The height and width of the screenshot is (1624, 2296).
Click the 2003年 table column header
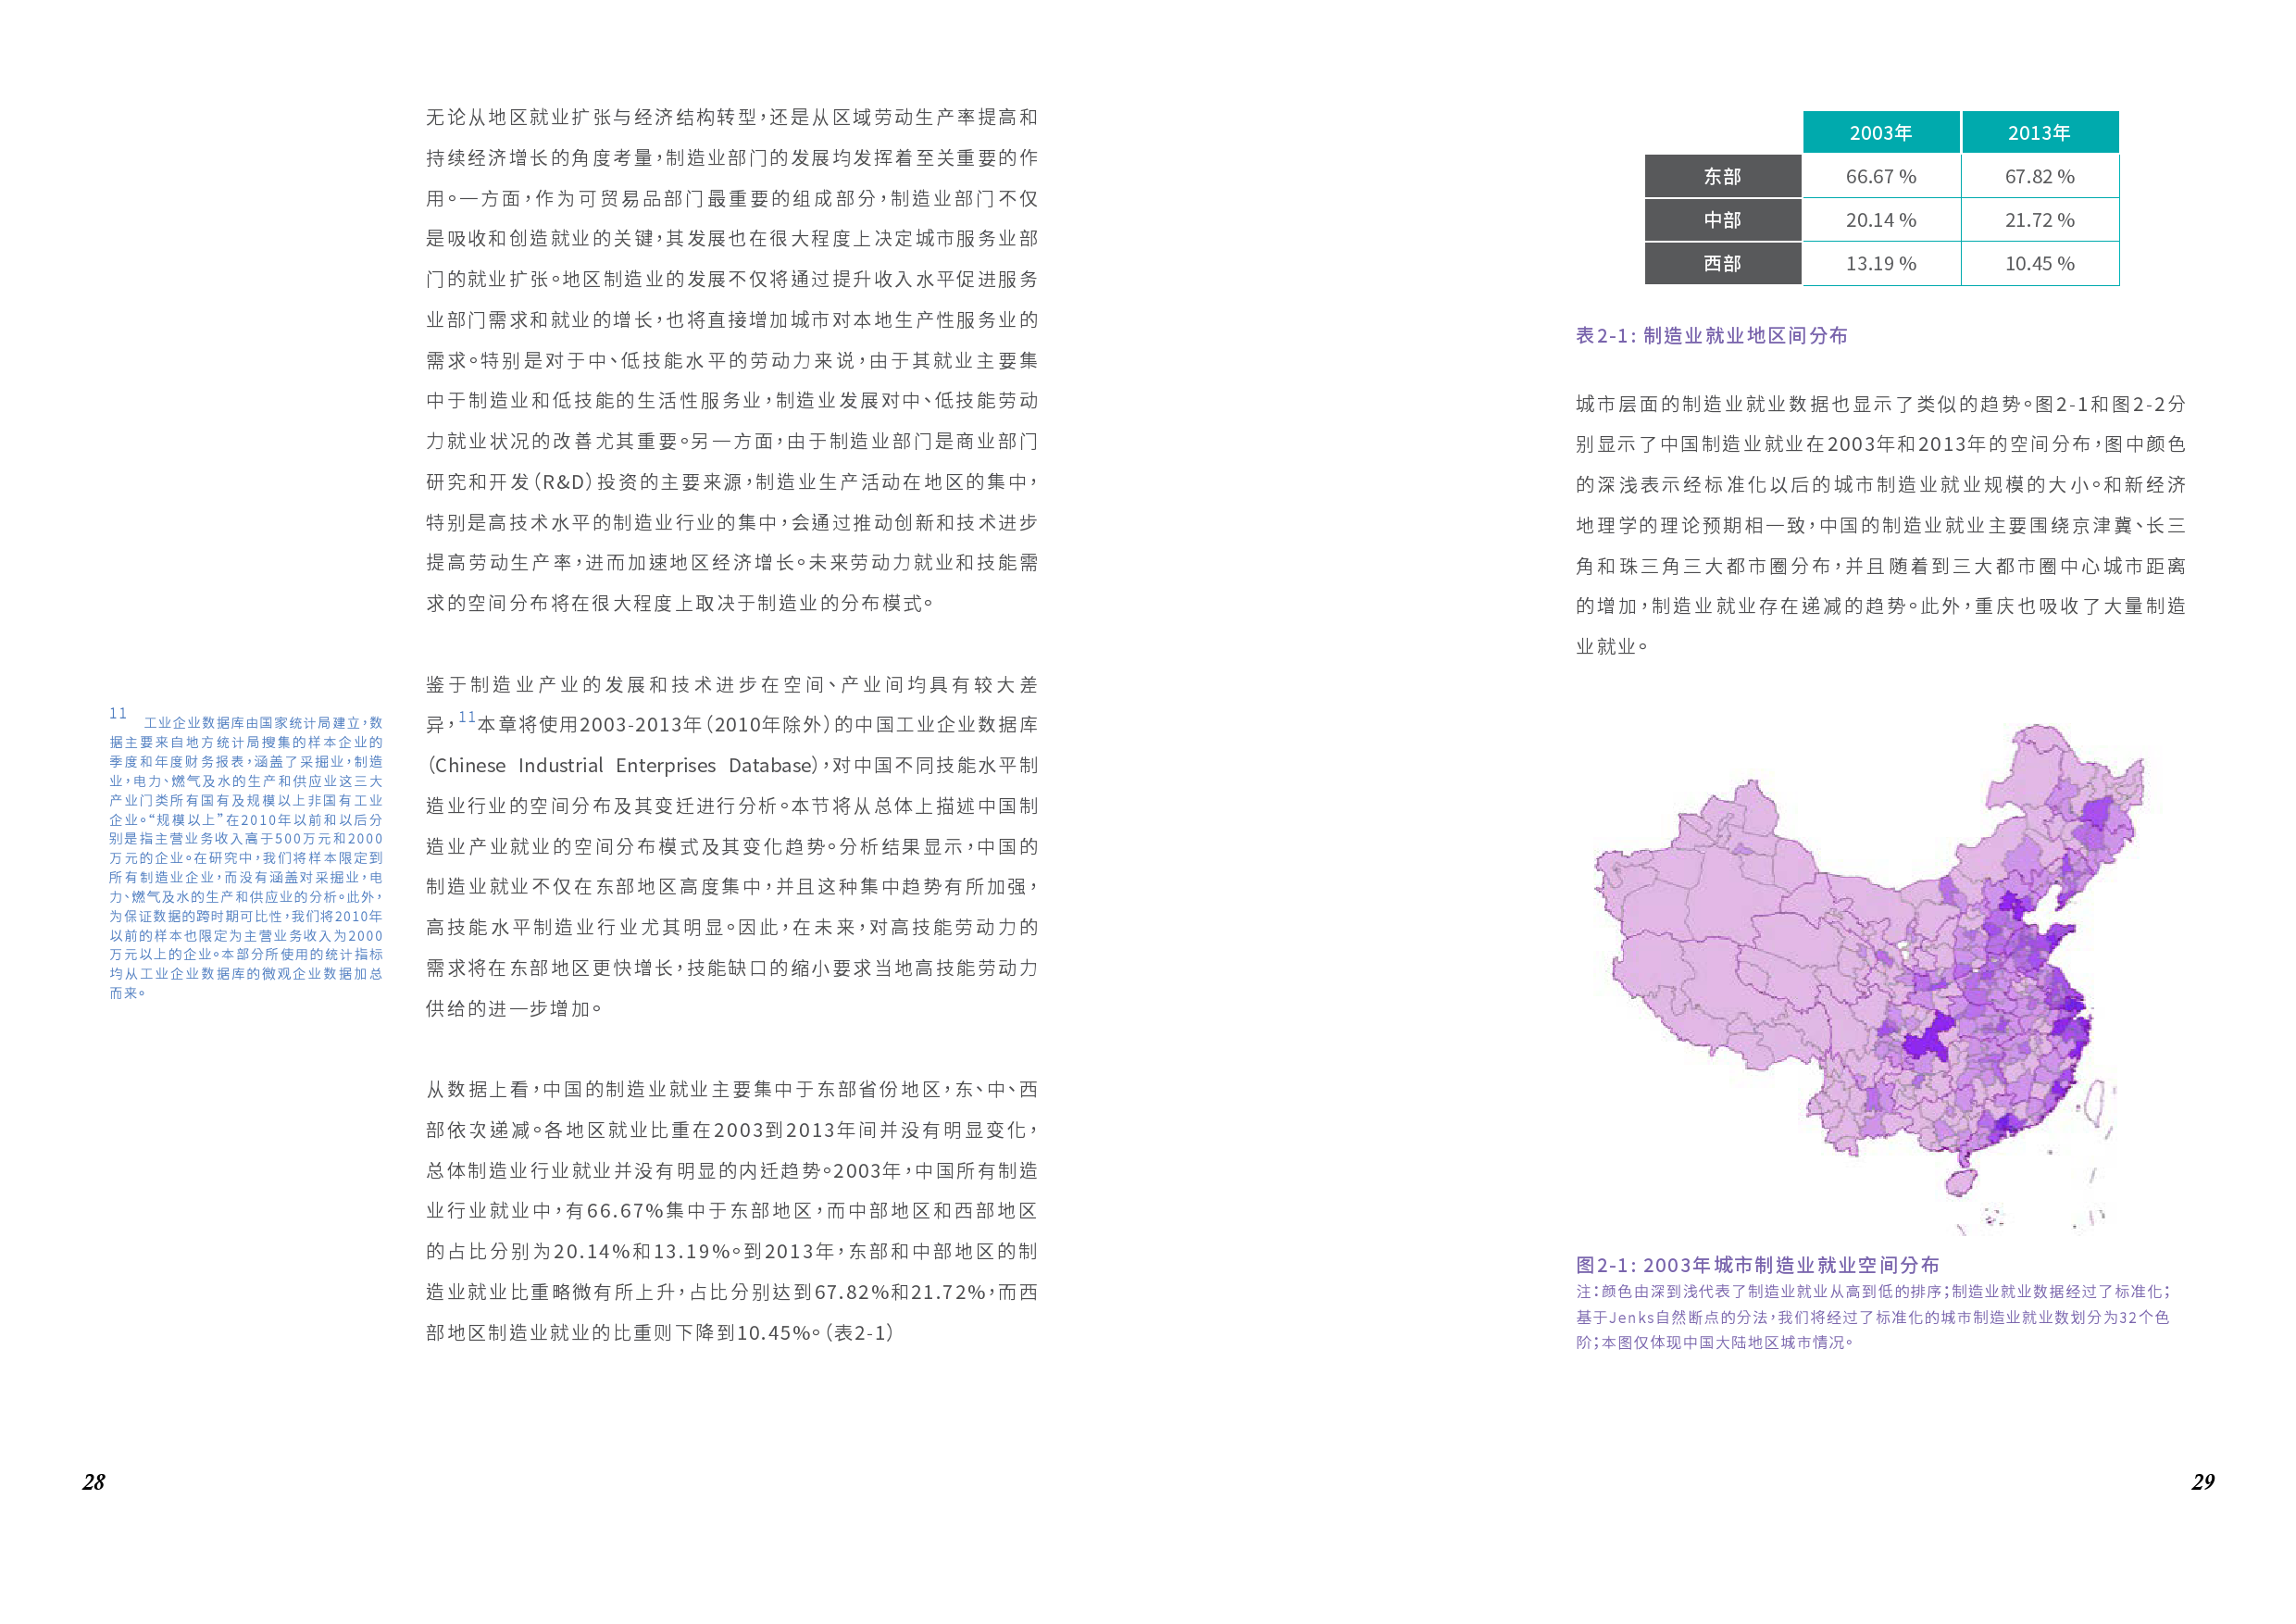tap(1880, 133)
